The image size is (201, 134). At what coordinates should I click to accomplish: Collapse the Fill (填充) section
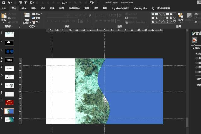[194, 48]
